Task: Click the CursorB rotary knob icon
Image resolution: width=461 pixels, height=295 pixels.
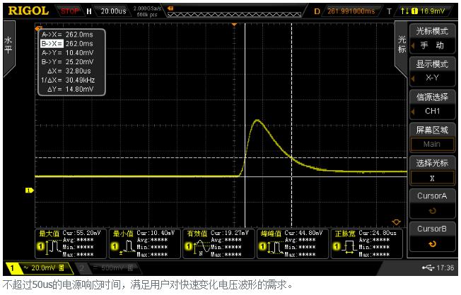Action: [431, 243]
